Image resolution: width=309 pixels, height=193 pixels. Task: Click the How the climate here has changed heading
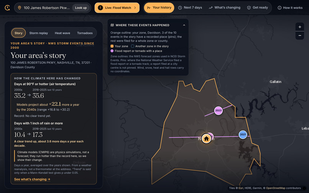pyautogui.click(x=47, y=79)
